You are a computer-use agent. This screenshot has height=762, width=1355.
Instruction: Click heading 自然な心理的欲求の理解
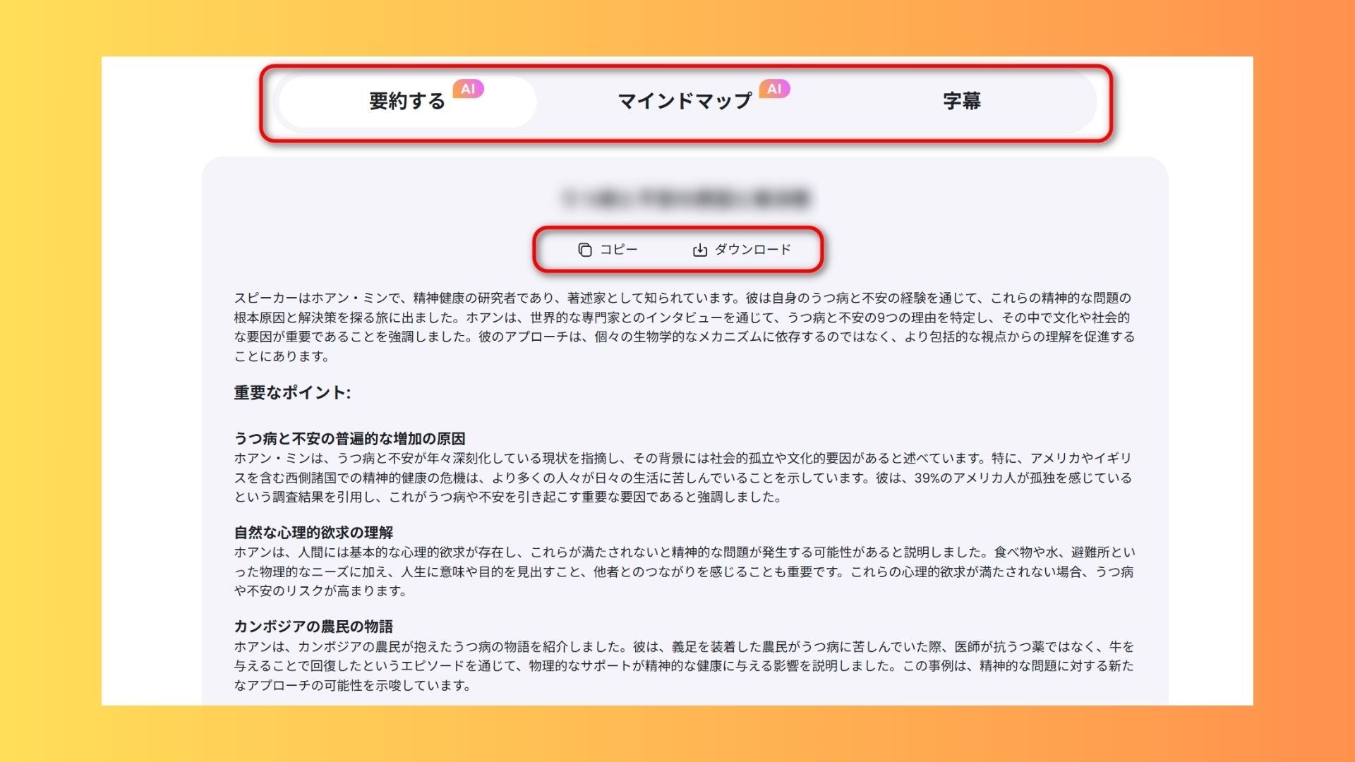coord(313,533)
